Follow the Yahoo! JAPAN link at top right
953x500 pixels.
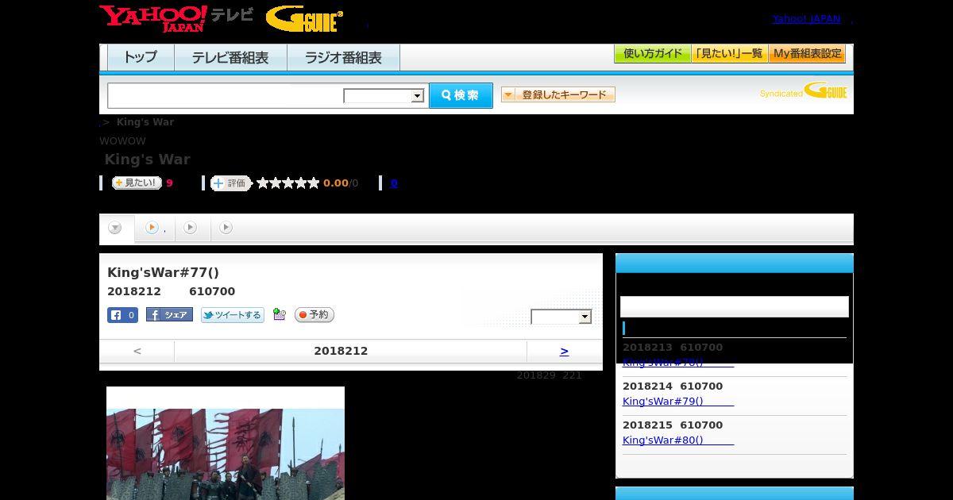tap(806, 18)
